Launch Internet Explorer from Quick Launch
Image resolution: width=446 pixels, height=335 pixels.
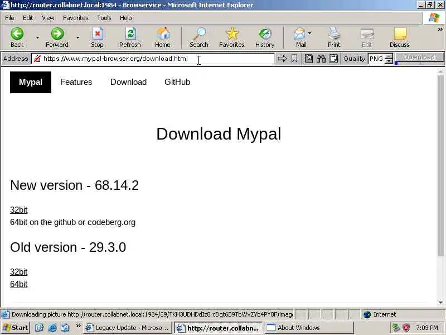click(52, 328)
